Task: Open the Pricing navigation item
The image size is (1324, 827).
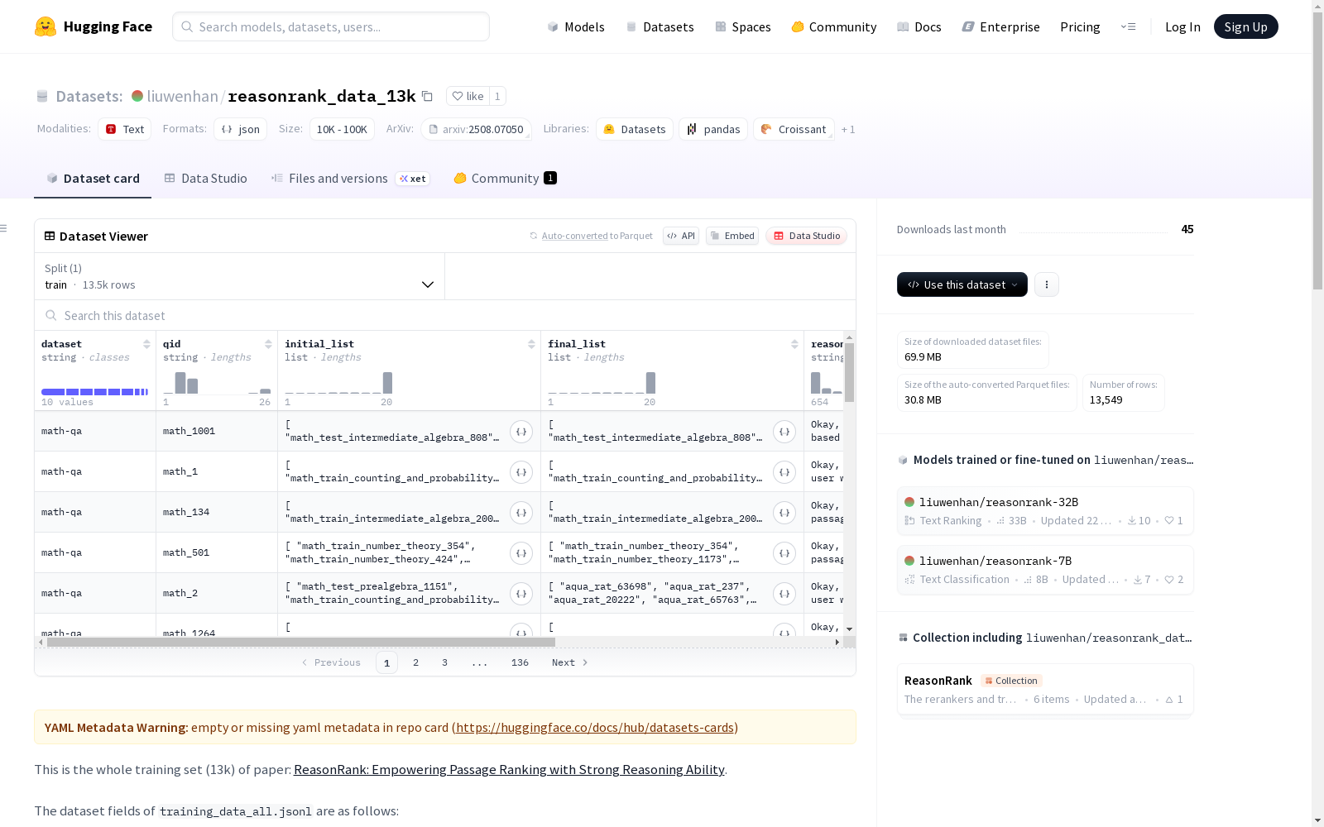Action: click(1080, 26)
